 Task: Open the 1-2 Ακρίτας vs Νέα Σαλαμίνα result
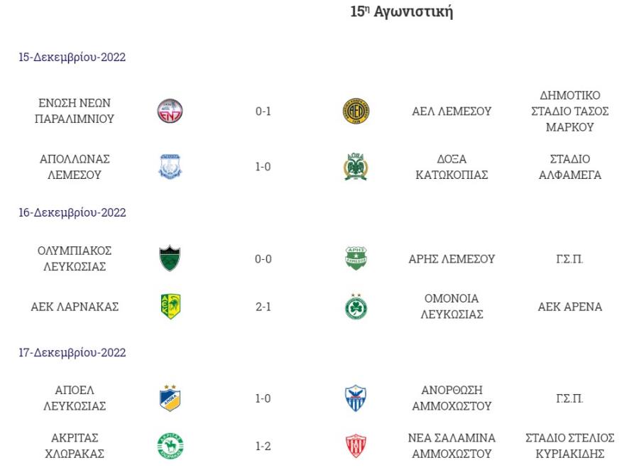pos(263,446)
